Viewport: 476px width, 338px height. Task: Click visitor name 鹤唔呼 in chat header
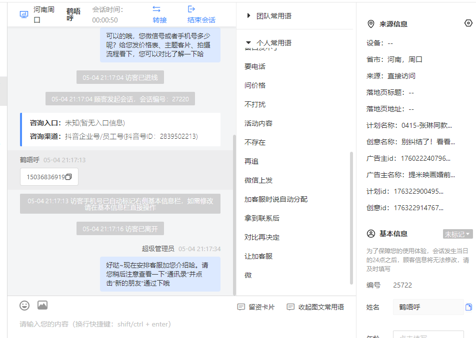[x=73, y=14]
